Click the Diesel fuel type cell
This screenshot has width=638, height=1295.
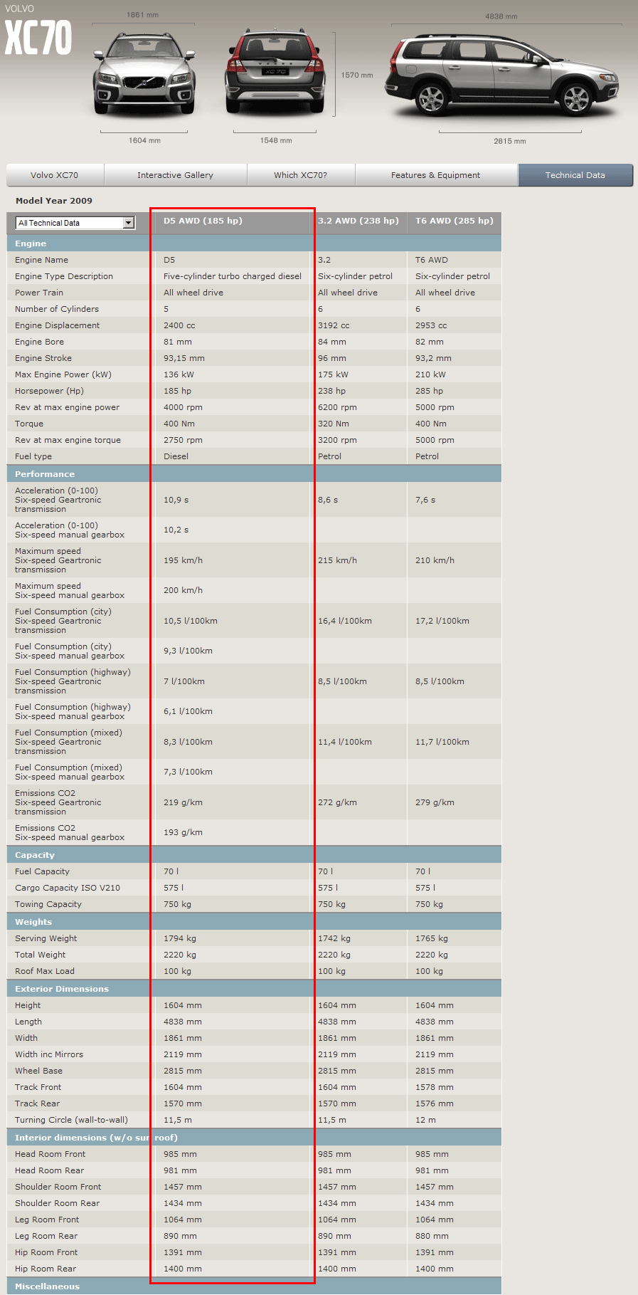click(176, 456)
